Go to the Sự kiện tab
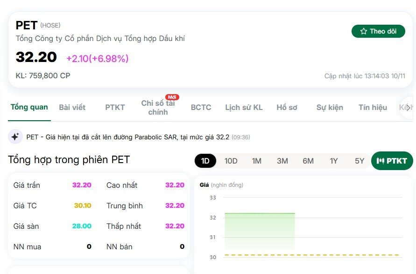The image size is (416, 274). (x=330, y=107)
